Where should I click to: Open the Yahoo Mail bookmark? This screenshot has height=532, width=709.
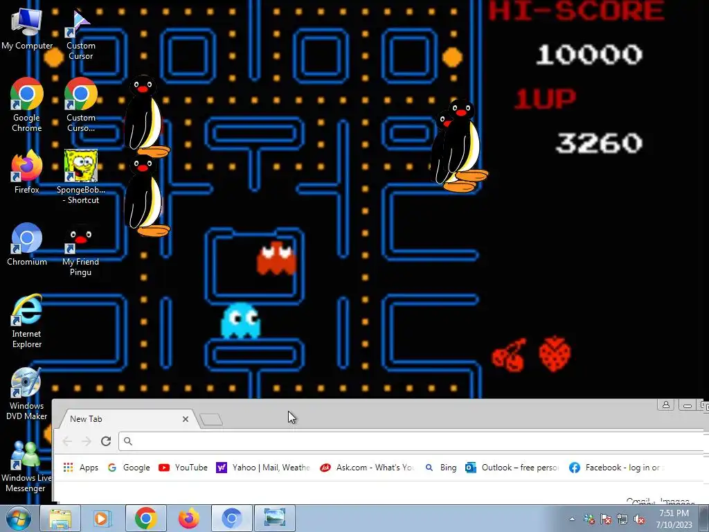(x=263, y=468)
